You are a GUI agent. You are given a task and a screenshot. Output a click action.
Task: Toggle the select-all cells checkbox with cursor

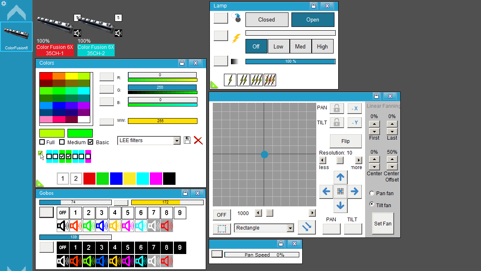click(41, 153)
